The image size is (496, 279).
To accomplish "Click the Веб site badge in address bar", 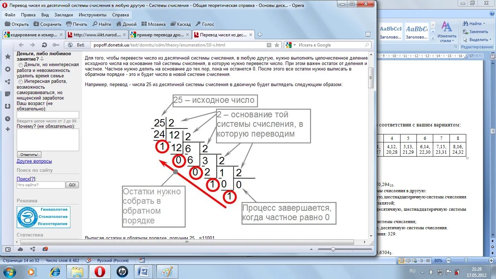I will point(77,45).
